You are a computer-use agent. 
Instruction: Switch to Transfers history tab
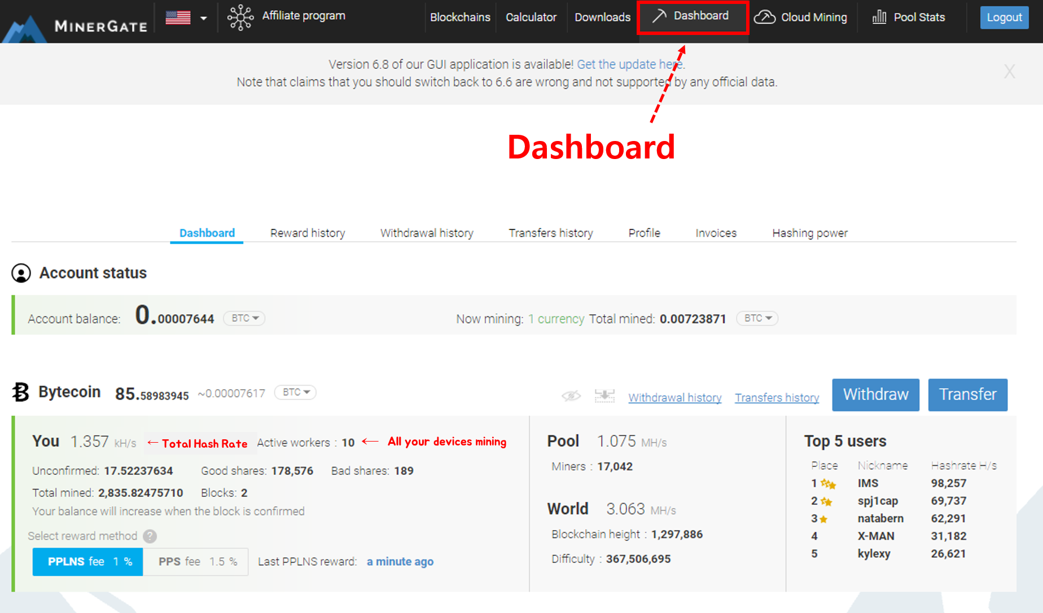coord(551,233)
